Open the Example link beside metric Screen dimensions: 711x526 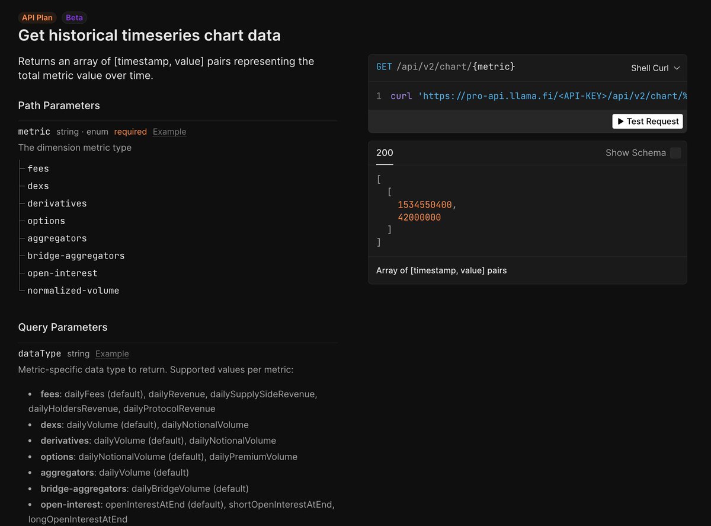tap(169, 132)
